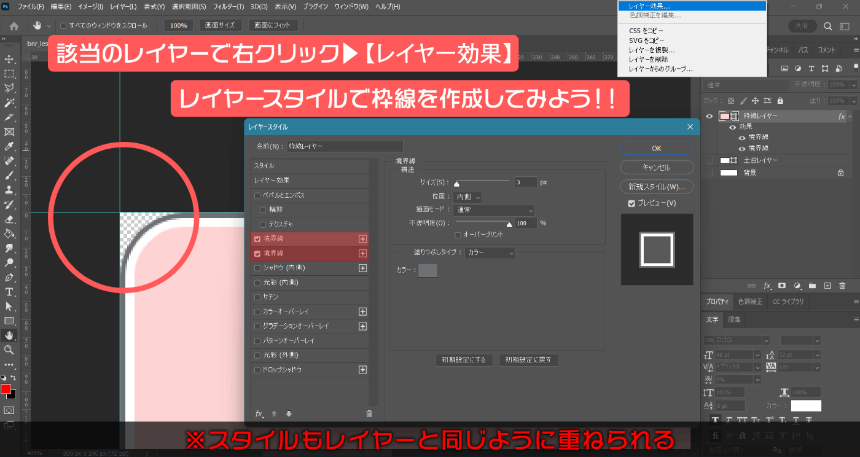Click the 新規スタイル(W)... button
This screenshot has height=457, width=860.
(657, 187)
